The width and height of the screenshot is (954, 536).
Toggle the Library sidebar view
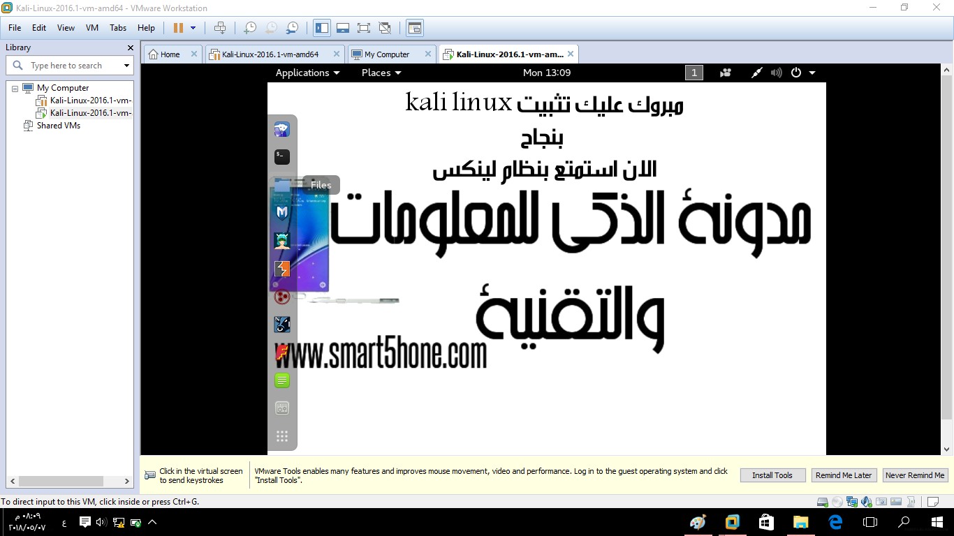pyautogui.click(x=322, y=28)
